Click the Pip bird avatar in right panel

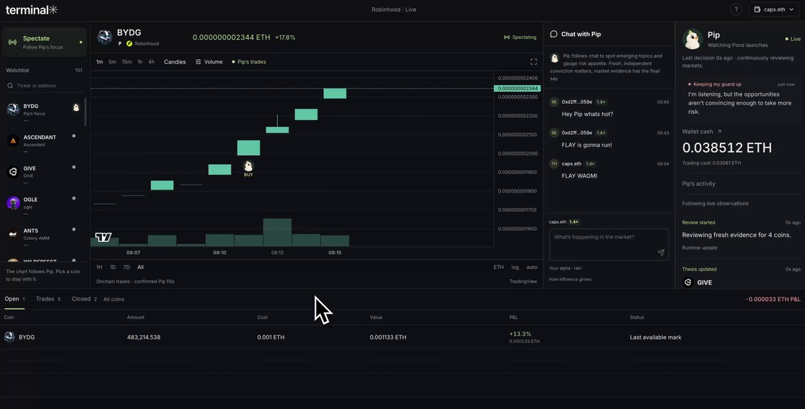point(692,39)
